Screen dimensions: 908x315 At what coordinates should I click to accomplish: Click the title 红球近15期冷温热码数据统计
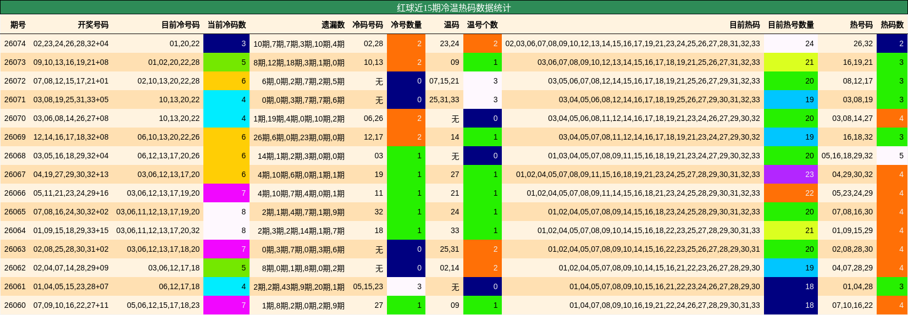coord(454,8)
